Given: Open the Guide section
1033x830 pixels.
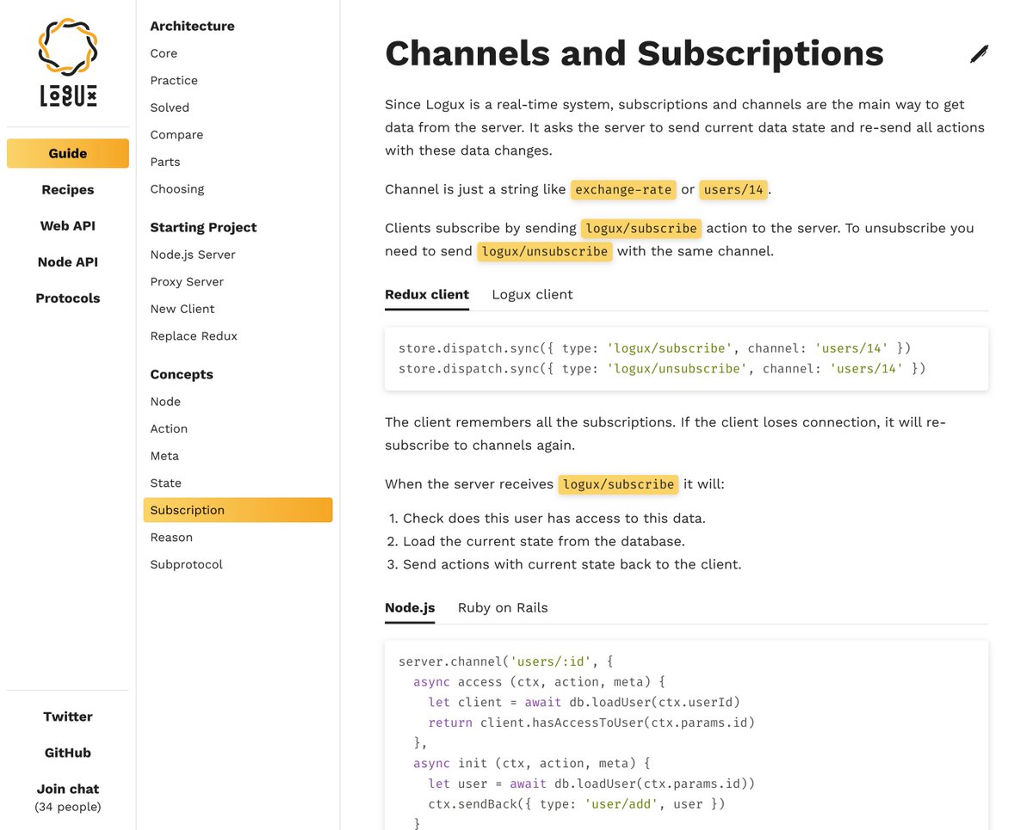Looking at the screenshot, I should 68,153.
